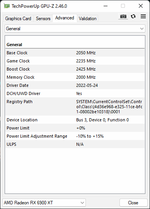150x209 pixels.
Task: Click the refresh arrows icon
Action: (133, 16)
